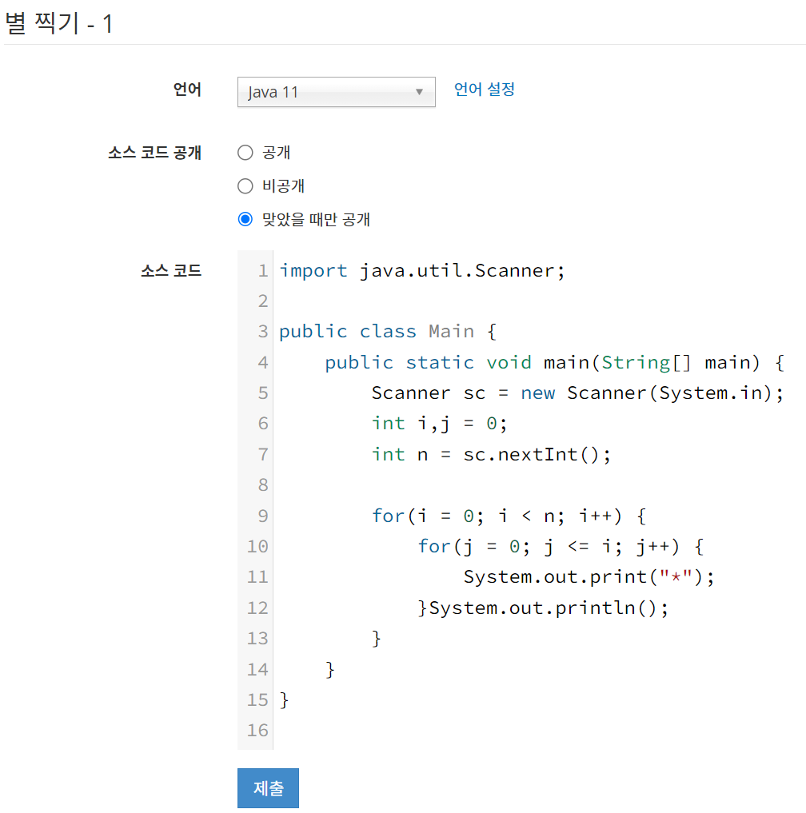This screenshot has width=806, height=813.
Task: Click the 'for(i = 0; i < n; i++)' line
Action: tap(509, 516)
